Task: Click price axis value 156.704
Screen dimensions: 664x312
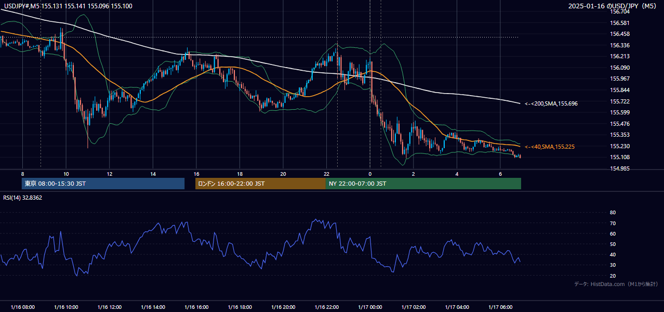Action: click(x=619, y=11)
